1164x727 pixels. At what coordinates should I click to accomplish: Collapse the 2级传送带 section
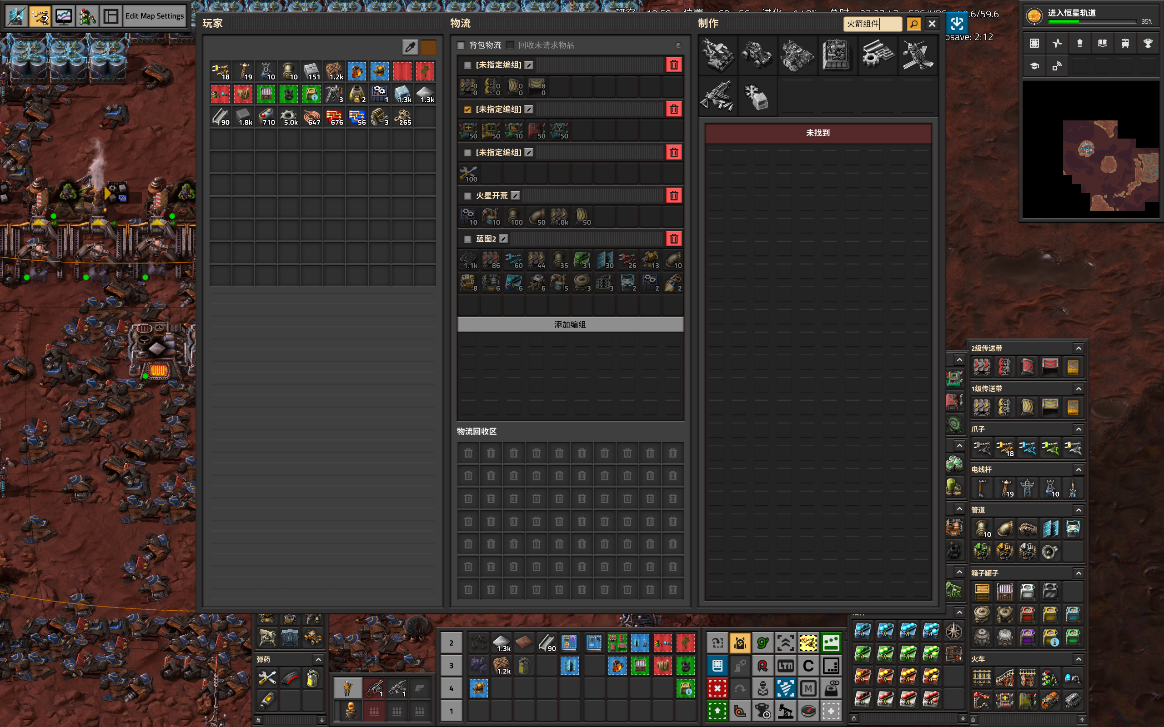[x=1079, y=348]
